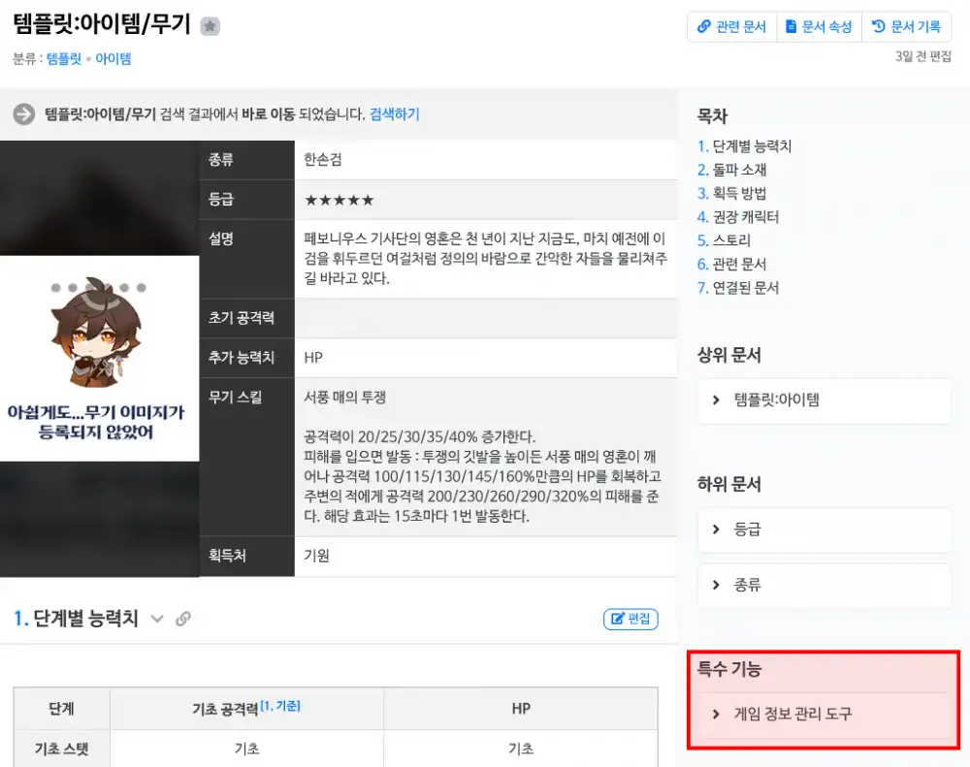Open the 아이템 category link
The height and width of the screenshot is (767, 970).
[113, 58]
